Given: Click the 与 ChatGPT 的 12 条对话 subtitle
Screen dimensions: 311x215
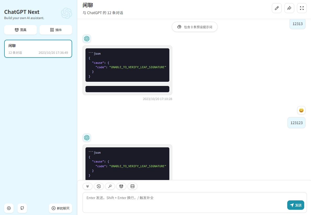Looking at the screenshot, I should 103,13.
